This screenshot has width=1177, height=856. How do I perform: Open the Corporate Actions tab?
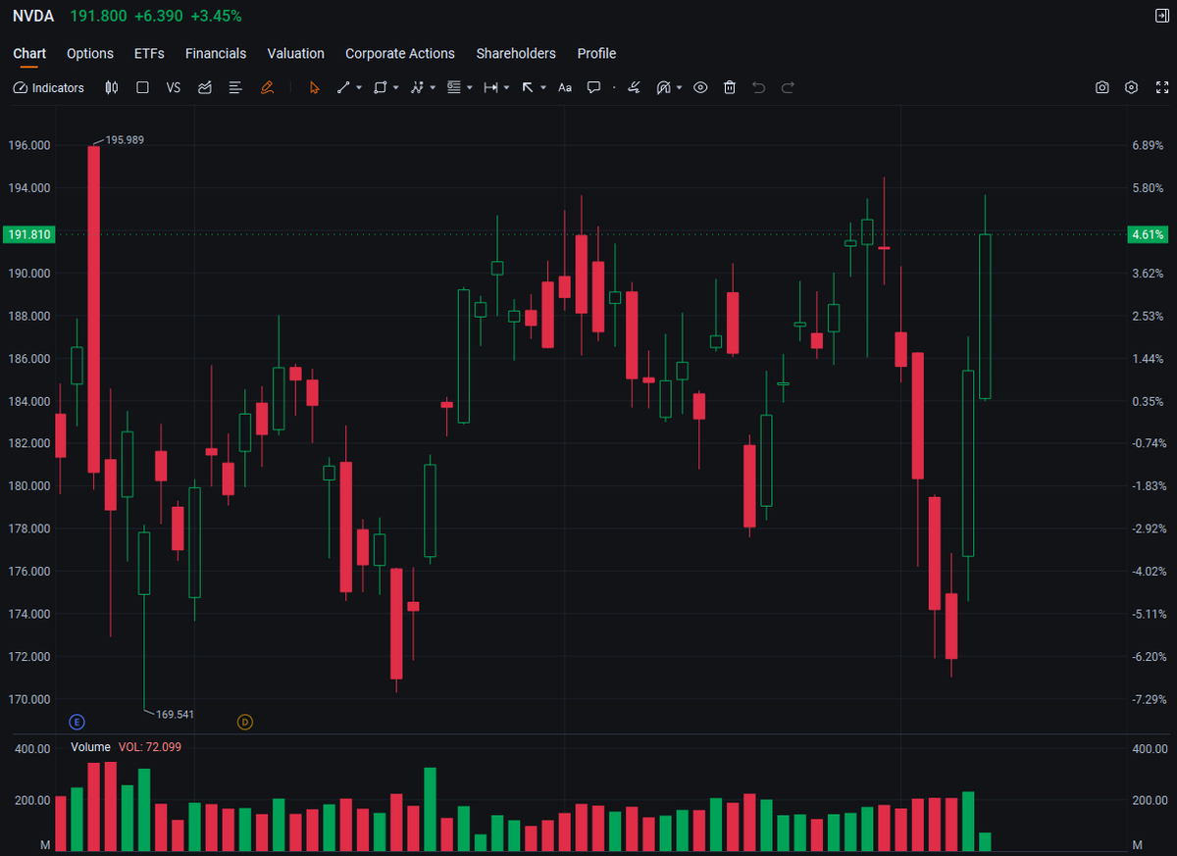click(x=400, y=54)
